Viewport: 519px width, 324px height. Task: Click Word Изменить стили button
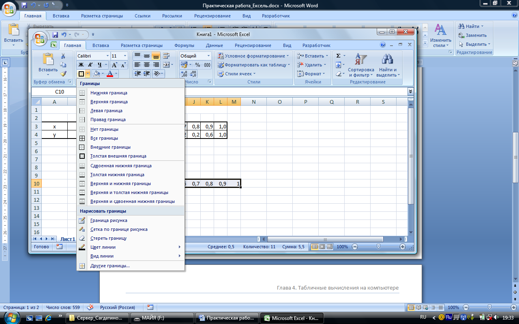point(441,36)
